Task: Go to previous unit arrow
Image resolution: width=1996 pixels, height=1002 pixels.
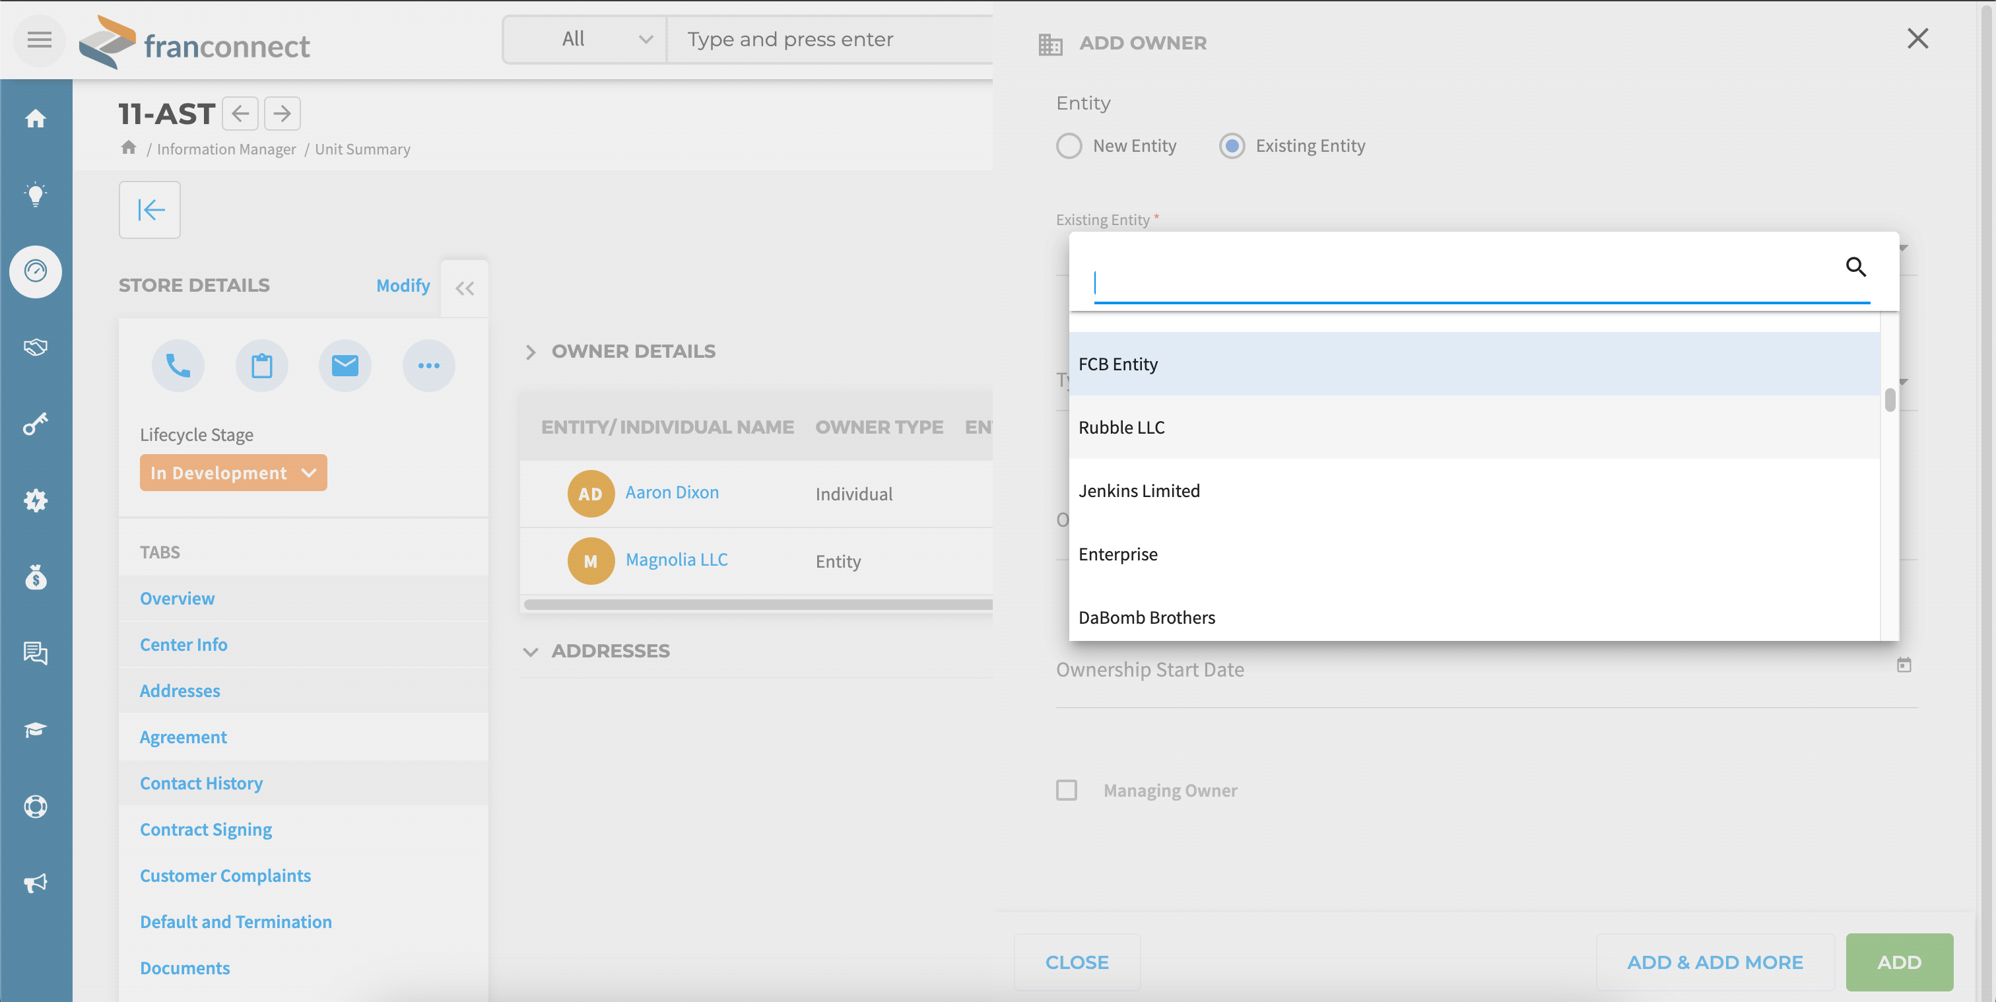Action: click(x=240, y=114)
